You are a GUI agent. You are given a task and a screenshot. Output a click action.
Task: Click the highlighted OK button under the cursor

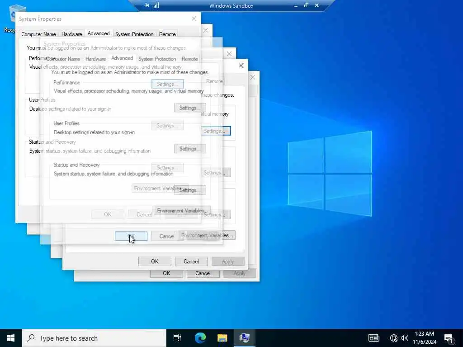(x=131, y=236)
